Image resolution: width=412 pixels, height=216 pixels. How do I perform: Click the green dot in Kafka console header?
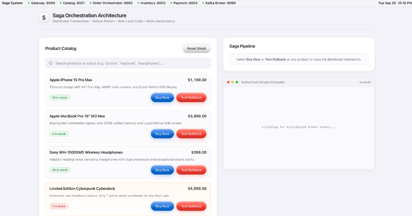pos(237,82)
